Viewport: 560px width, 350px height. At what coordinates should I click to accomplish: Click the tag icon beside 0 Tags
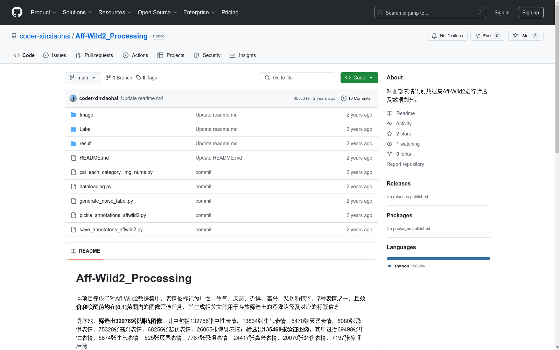tap(139, 78)
